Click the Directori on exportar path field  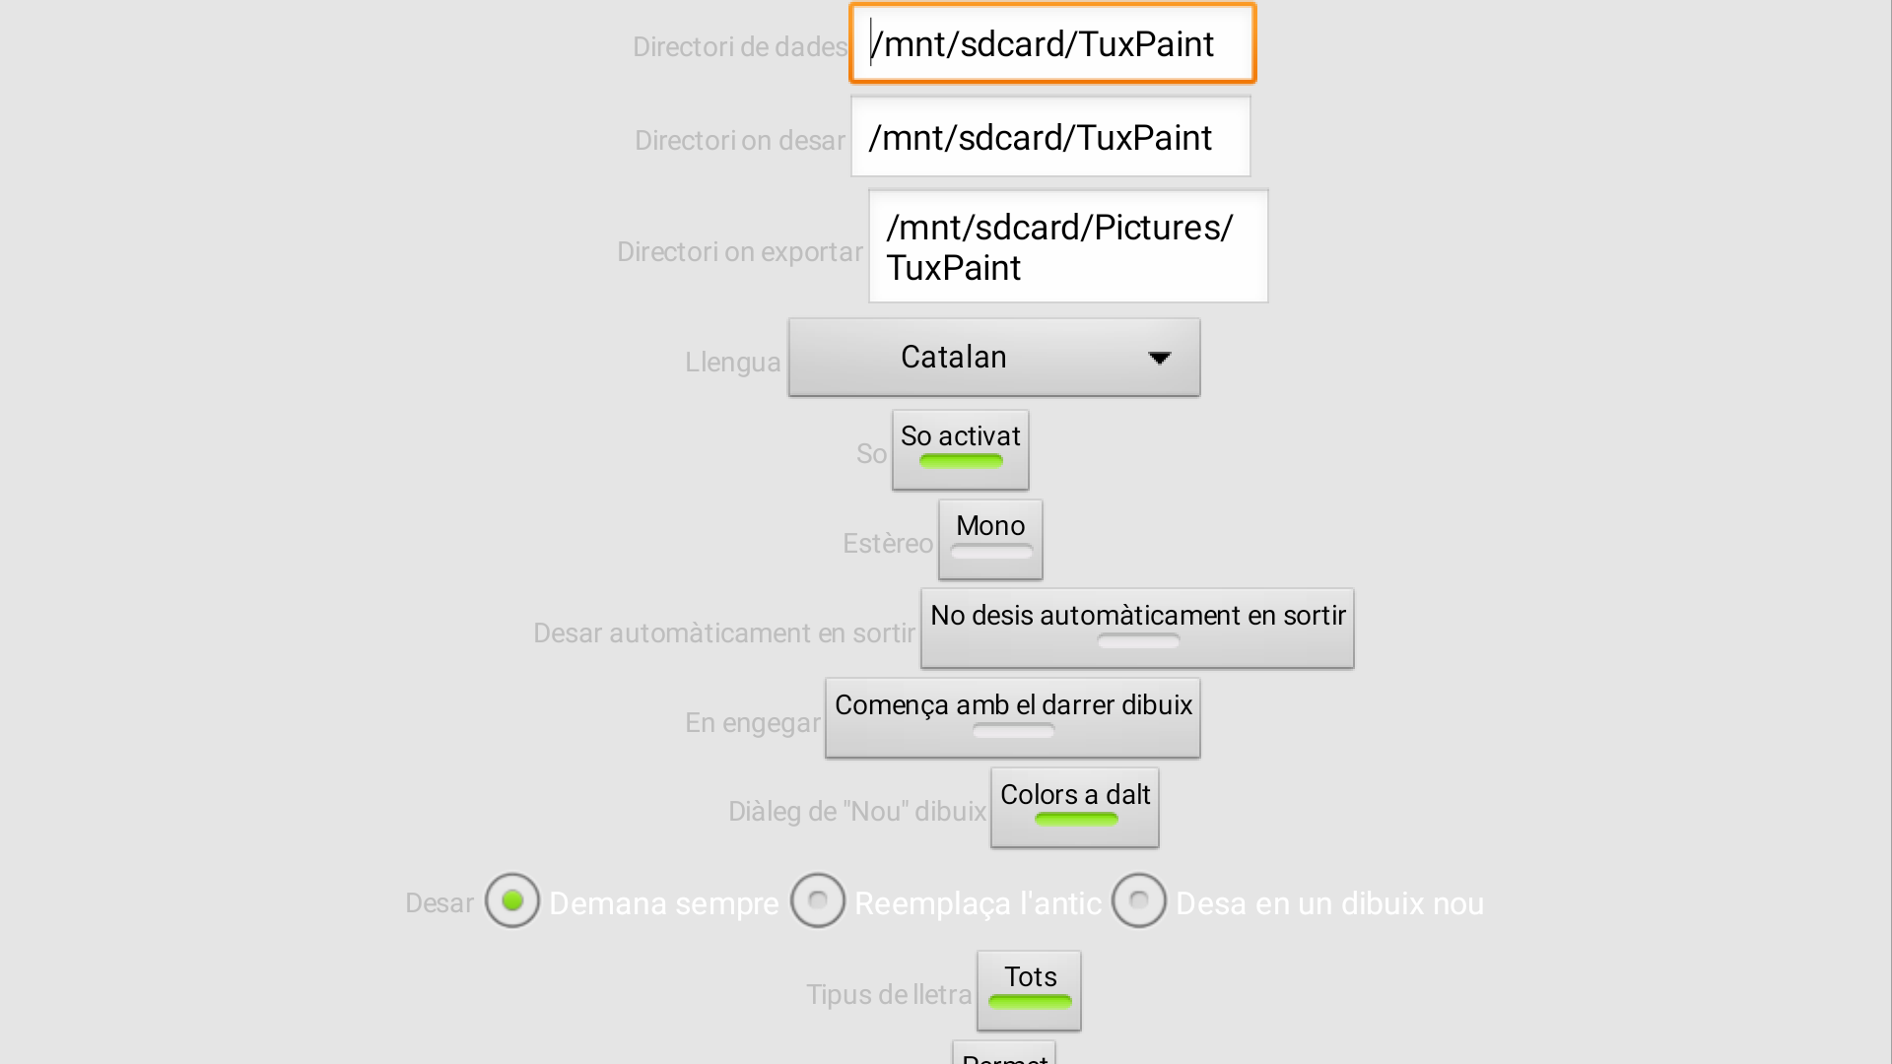(1067, 247)
